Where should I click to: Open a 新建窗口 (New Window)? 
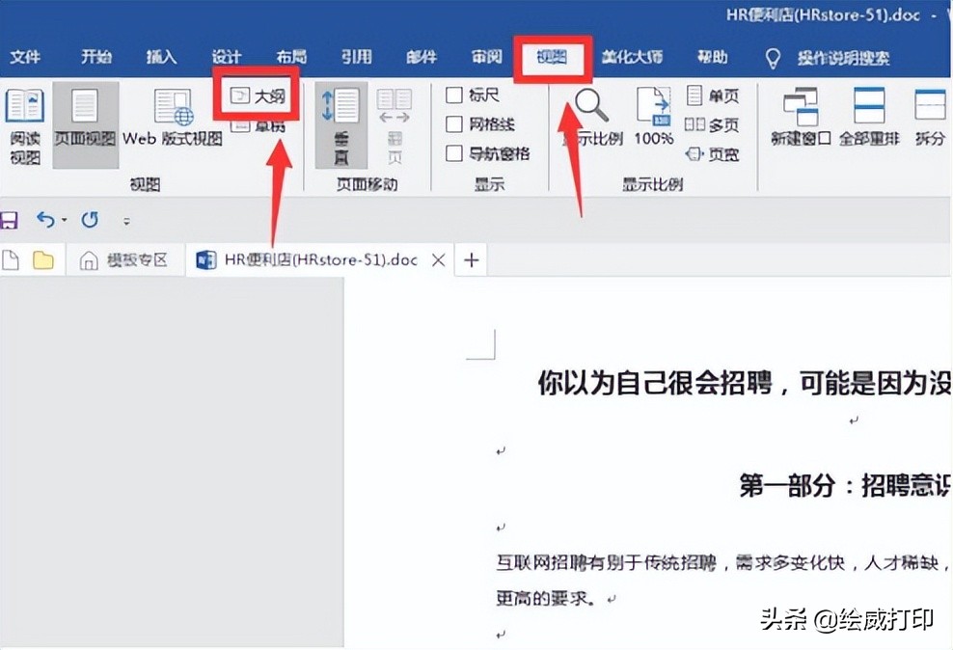[802, 116]
